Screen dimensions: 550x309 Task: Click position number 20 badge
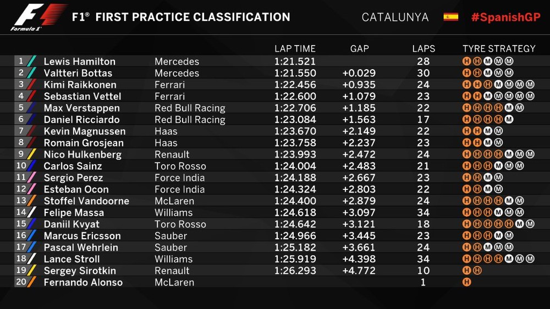(21, 282)
